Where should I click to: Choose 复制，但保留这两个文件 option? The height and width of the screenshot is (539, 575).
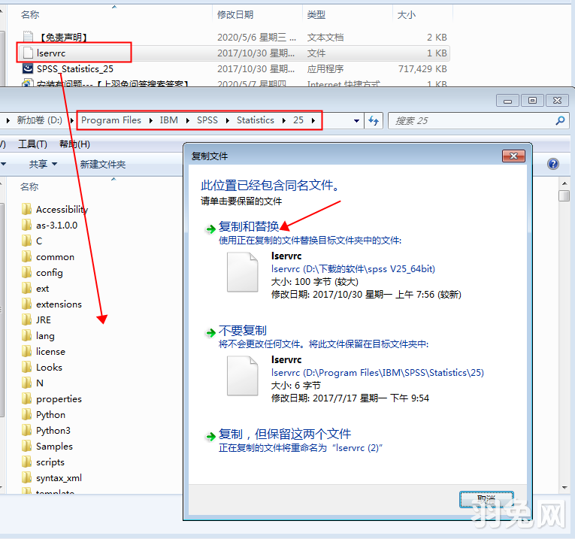285,434
